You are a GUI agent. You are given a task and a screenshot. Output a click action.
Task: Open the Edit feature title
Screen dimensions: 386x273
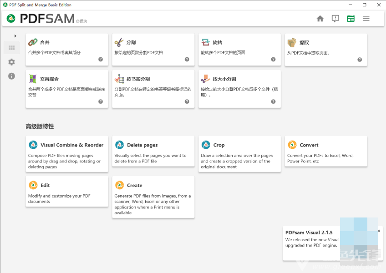[x=45, y=185]
